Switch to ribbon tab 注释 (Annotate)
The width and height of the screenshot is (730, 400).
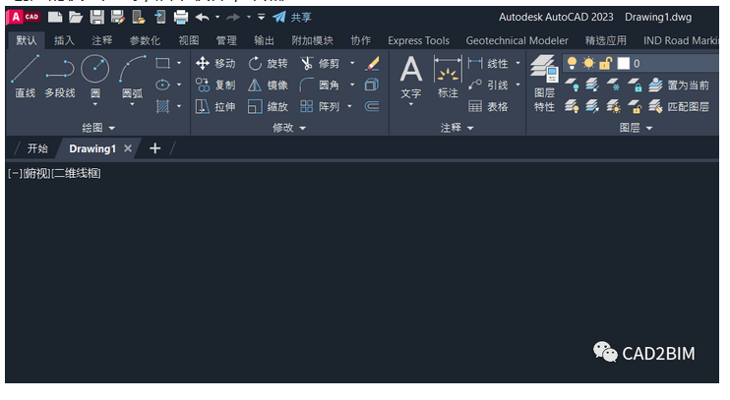pyautogui.click(x=102, y=41)
